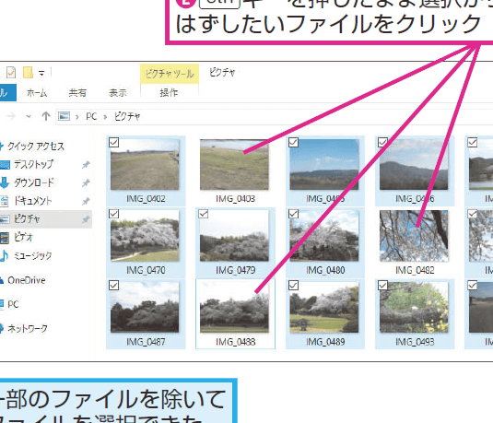493x423 pixels.
Task: Click the IMG_0470 cherry blossom thumbnail
Action: click(x=145, y=236)
